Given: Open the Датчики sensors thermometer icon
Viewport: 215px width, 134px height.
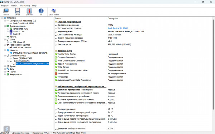Looking at the screenshot, I should (x=29, y=12).
